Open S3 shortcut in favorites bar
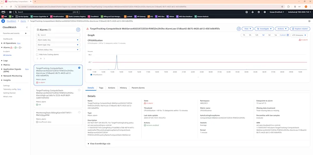Image resolution: width=313 pixels, height=155 pixels. point(11,16)
